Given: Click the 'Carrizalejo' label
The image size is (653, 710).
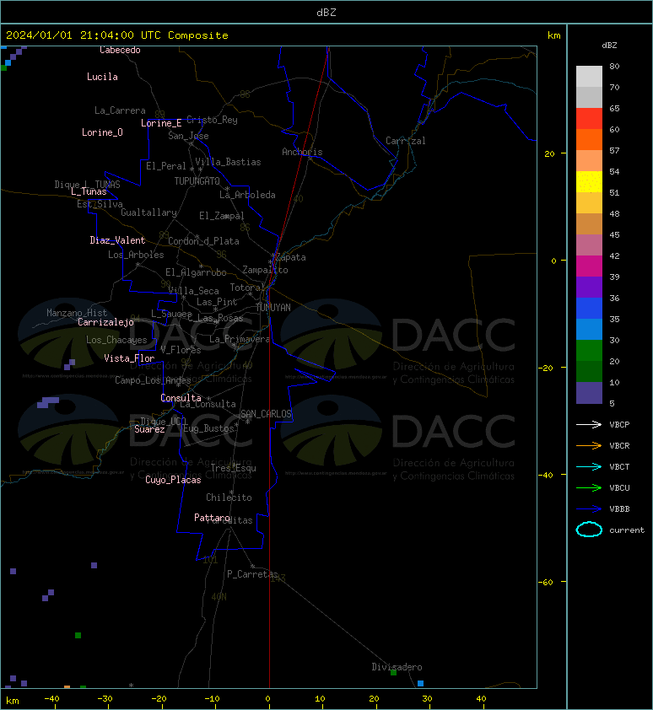Looking at the screenshot, I should (106, 322).
